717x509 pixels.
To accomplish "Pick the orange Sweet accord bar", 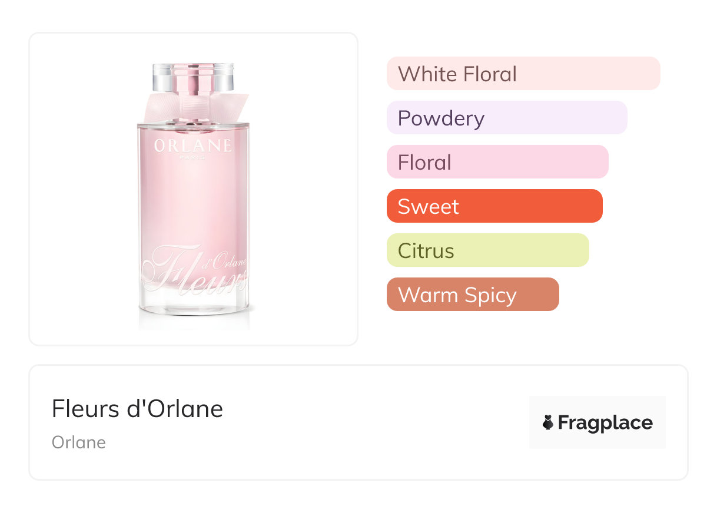I will [x=494, y=206].
